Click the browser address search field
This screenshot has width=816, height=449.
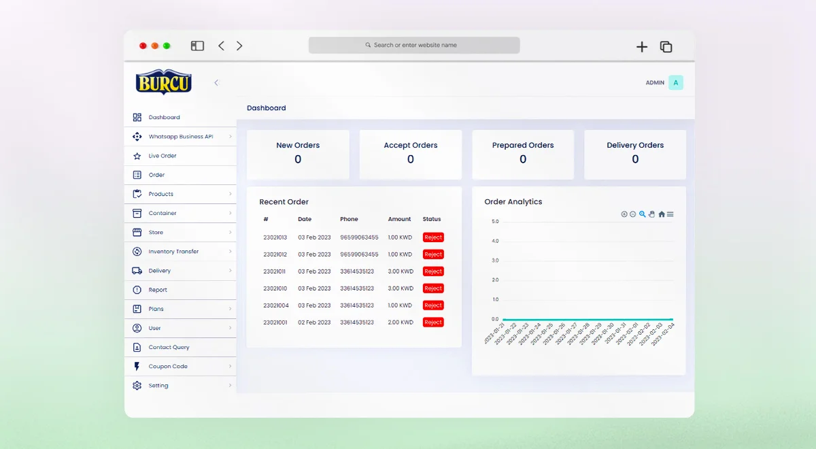(414, 46)
